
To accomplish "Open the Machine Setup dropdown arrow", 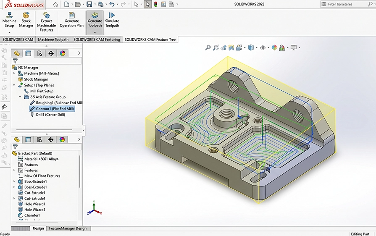I will pos(9,32).
